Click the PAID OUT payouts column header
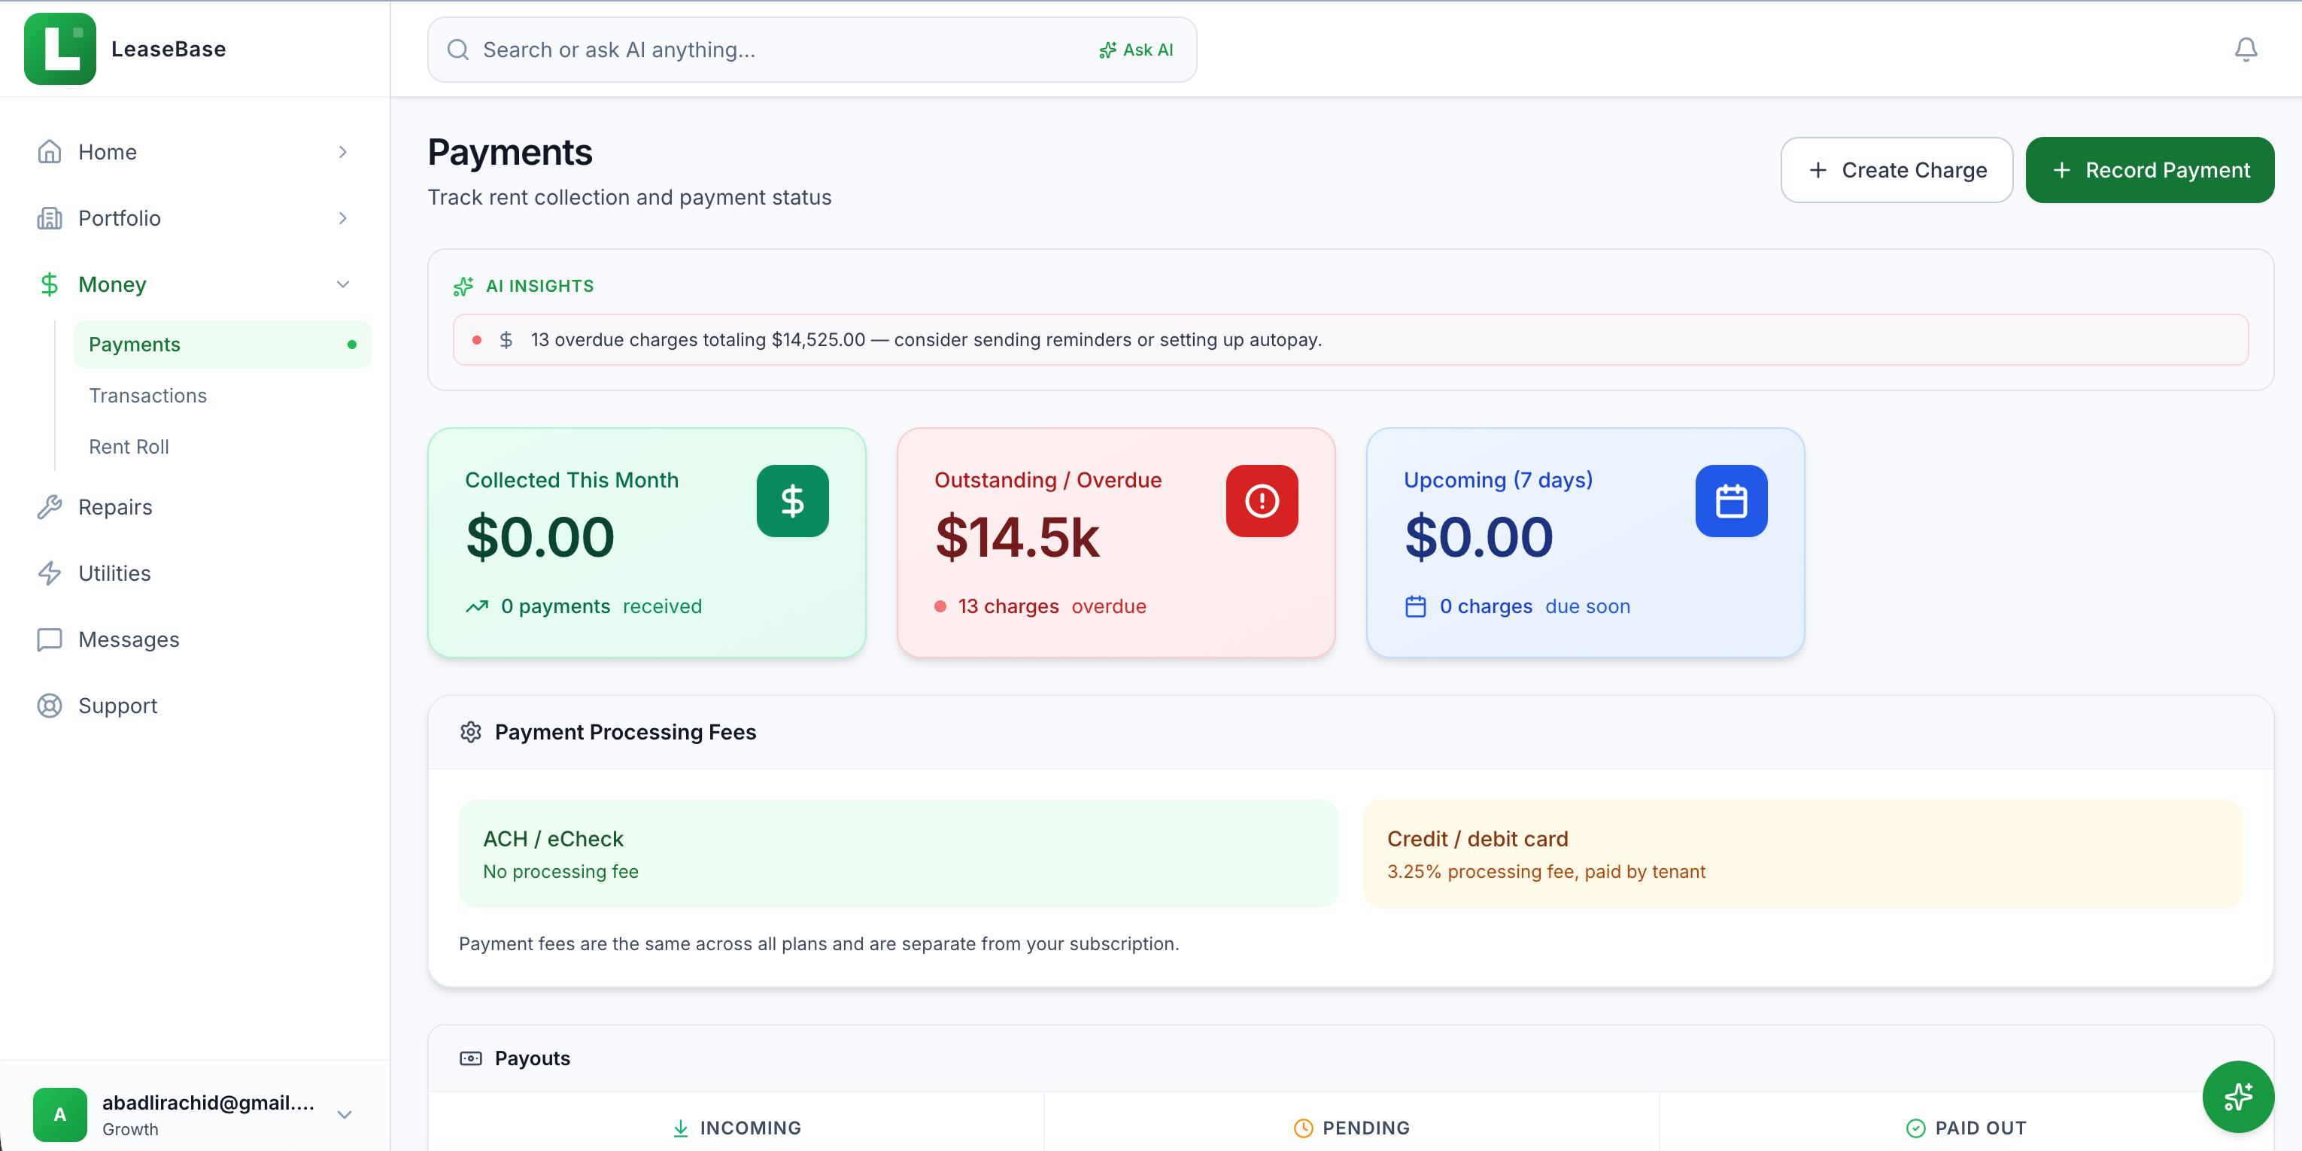Image resolution: width=2302 pixels, height=1151 pixels. coord(1966,1128)
